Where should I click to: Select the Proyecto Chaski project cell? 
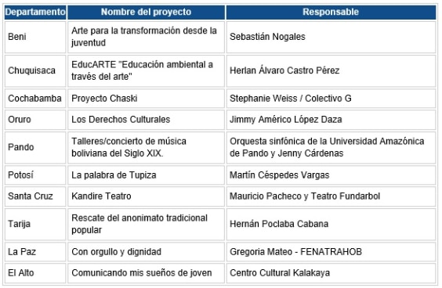coord(146,99)
